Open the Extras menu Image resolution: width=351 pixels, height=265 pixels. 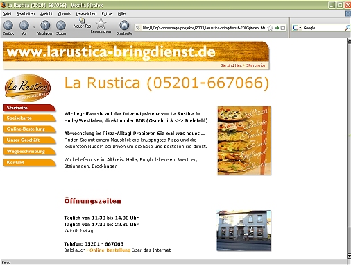click(107, 14)
